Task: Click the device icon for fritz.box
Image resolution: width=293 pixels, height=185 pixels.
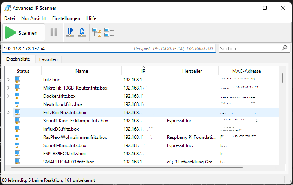Action: (17, 79)
